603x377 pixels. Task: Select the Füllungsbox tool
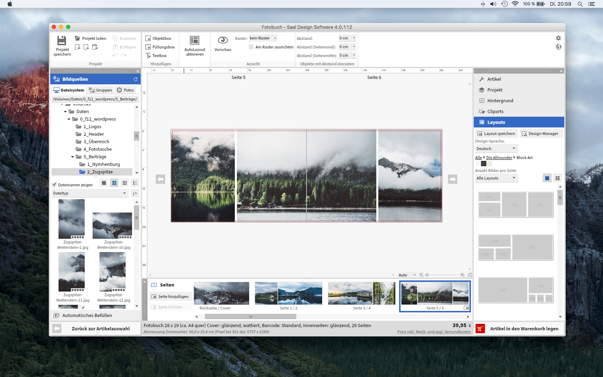(x=160, y=47)
